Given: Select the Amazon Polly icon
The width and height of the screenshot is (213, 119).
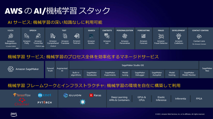Looking at the screenshot, I should (x=27, y=36).
